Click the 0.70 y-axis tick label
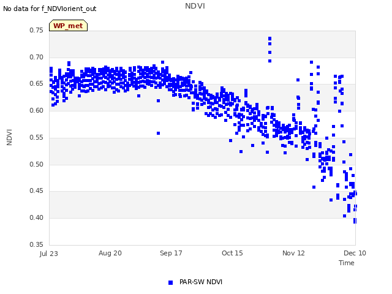Screen dimensions: 392x294 coord(37,57)
